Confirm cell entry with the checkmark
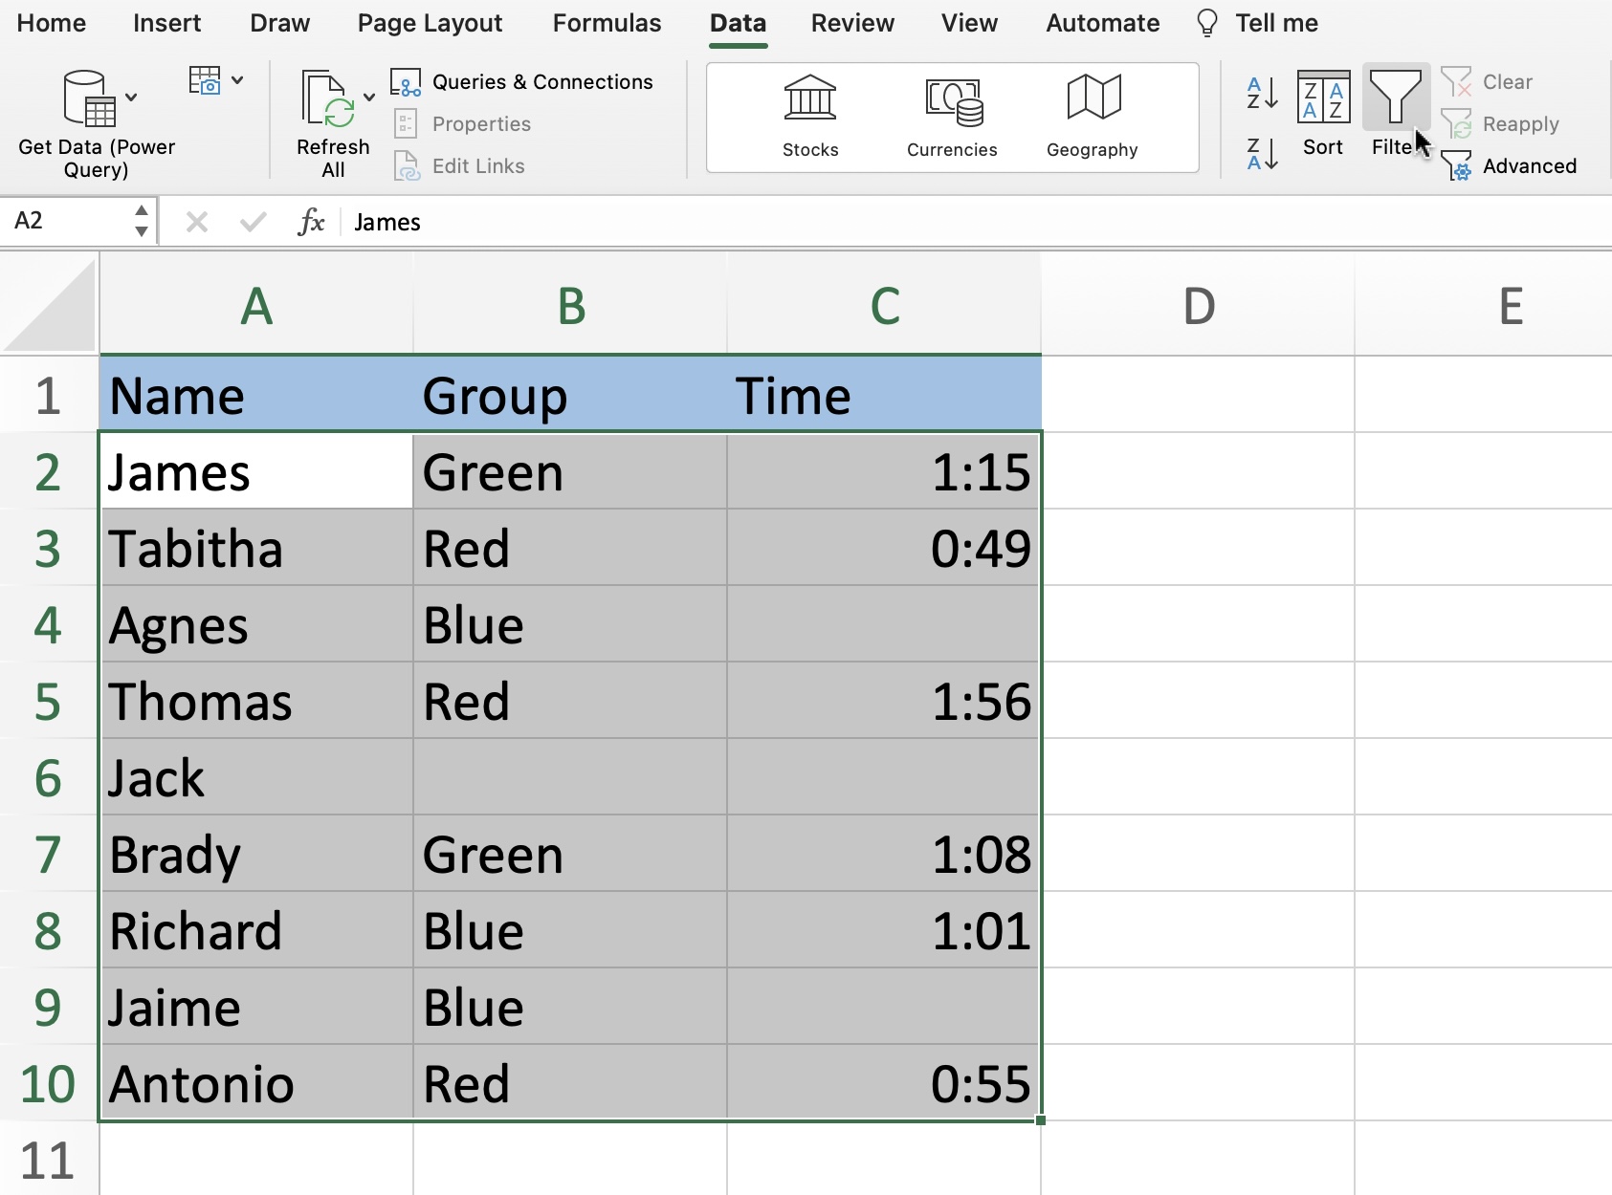 point(252,222)
